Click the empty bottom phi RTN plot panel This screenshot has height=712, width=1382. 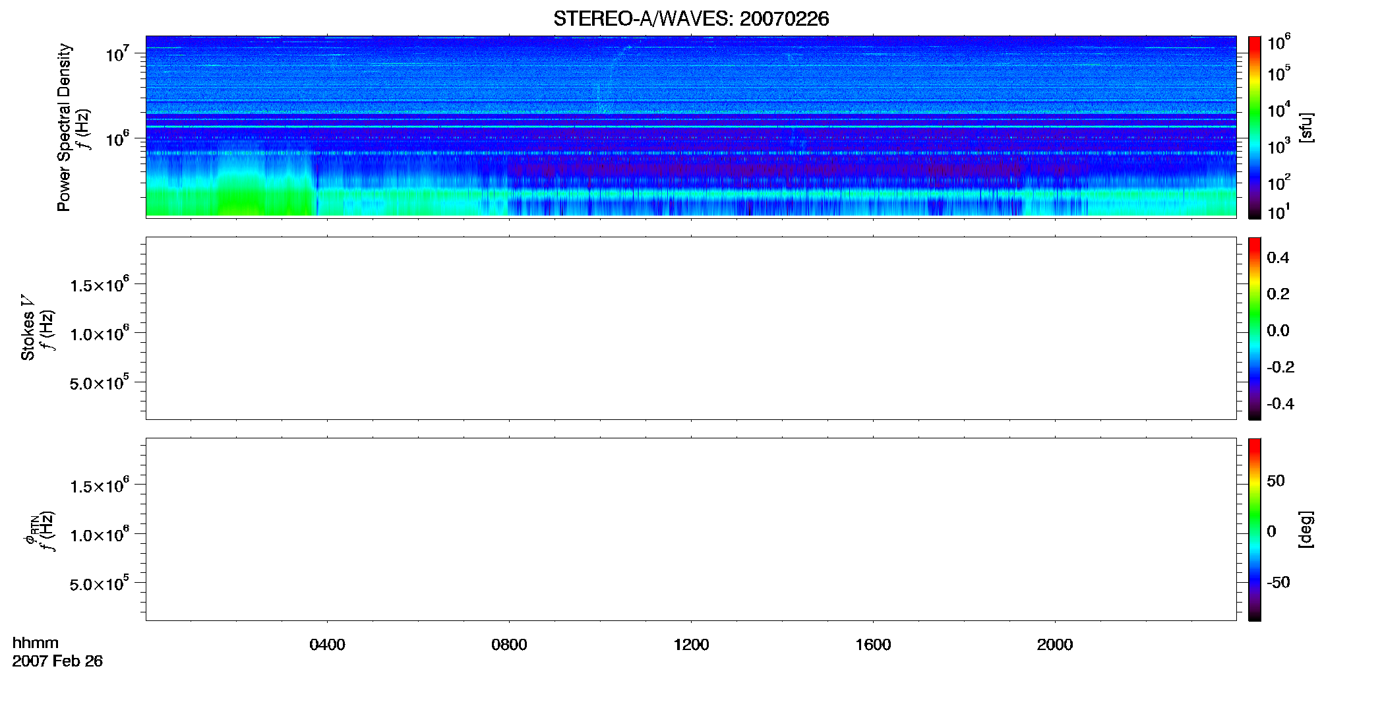[x=691, y=529]
